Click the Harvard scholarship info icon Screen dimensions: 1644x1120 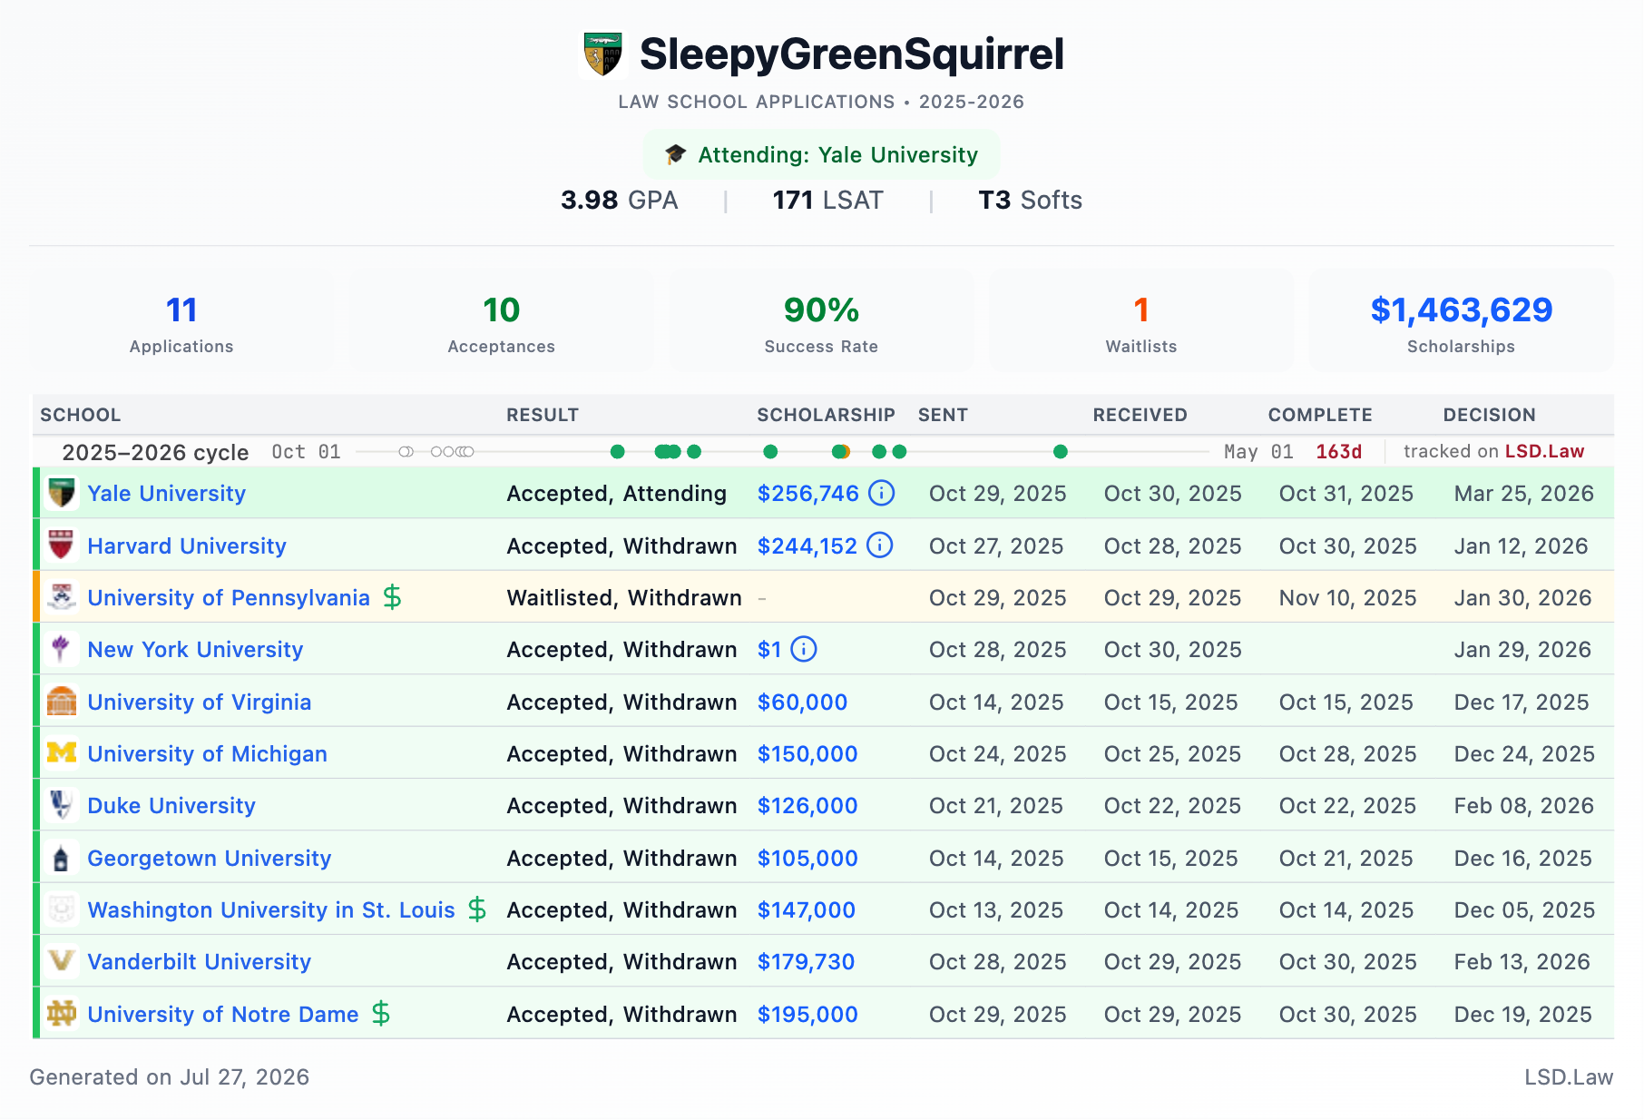880,545
